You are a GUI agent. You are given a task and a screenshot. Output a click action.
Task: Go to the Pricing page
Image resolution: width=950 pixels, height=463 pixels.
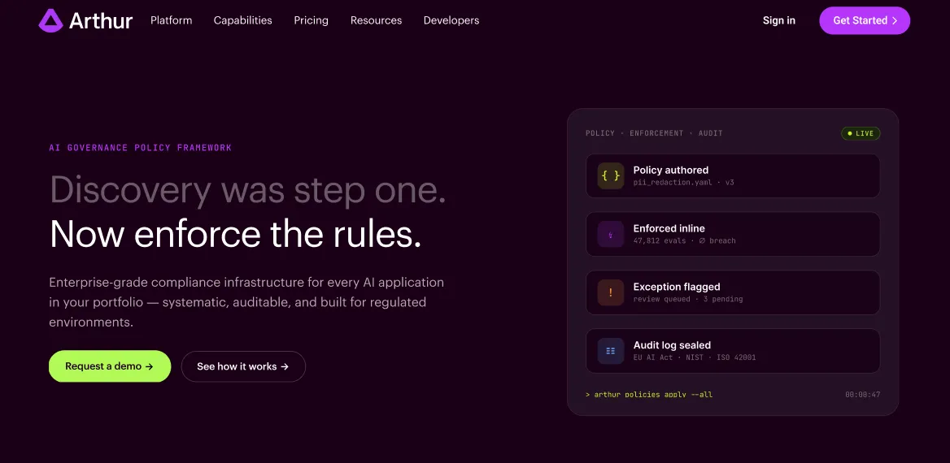point(312,20)
